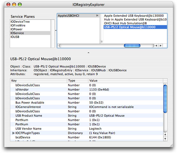Click the table scroll down arrow

click(165, 139)
